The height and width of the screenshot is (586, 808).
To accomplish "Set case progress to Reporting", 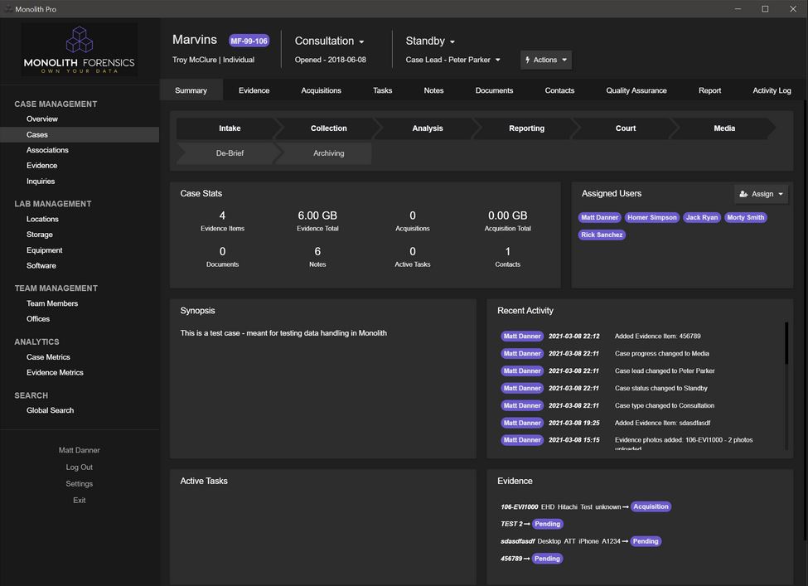I will pos(526,128).
